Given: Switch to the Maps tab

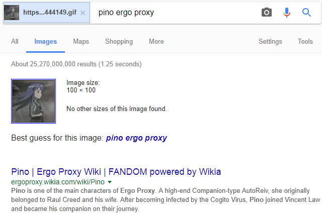Looking at the screenshot, I should pyautogui.click(x=81, y=42).
